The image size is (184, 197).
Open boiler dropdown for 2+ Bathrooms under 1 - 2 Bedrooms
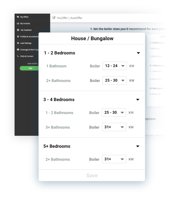(x=114, y=80)
